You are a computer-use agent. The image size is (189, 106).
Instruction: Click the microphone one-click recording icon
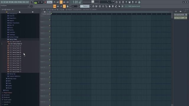(x=123, y=2)
